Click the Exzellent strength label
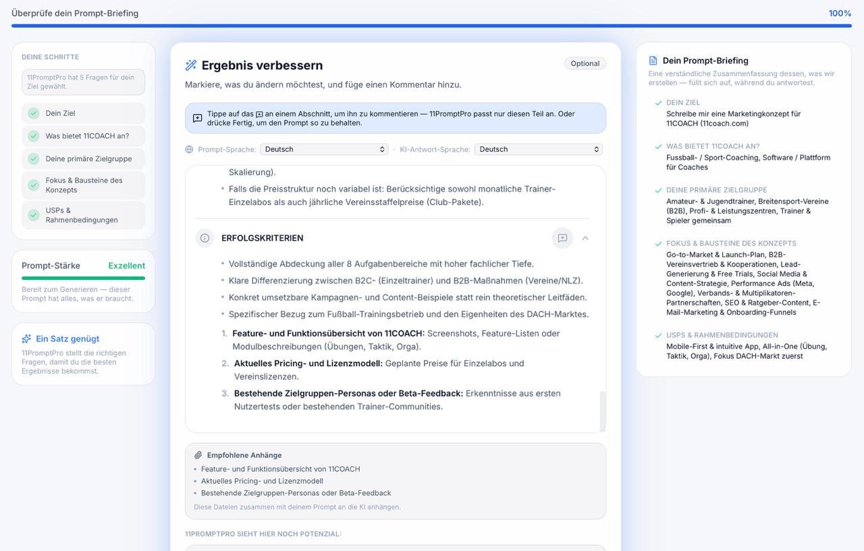 127,266
